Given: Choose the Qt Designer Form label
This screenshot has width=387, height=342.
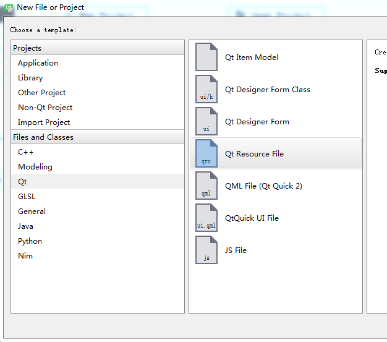Looking at the screenshot, I should click(257, 122).
